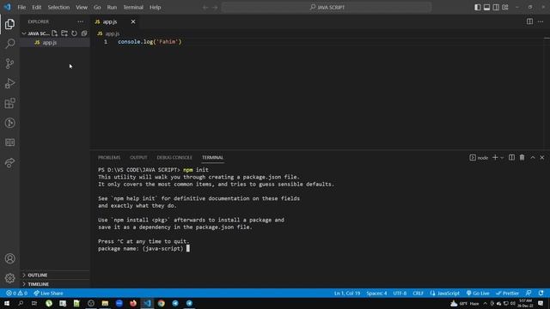
Task: Open Explorer views and more actions
Action: [80, 21]
